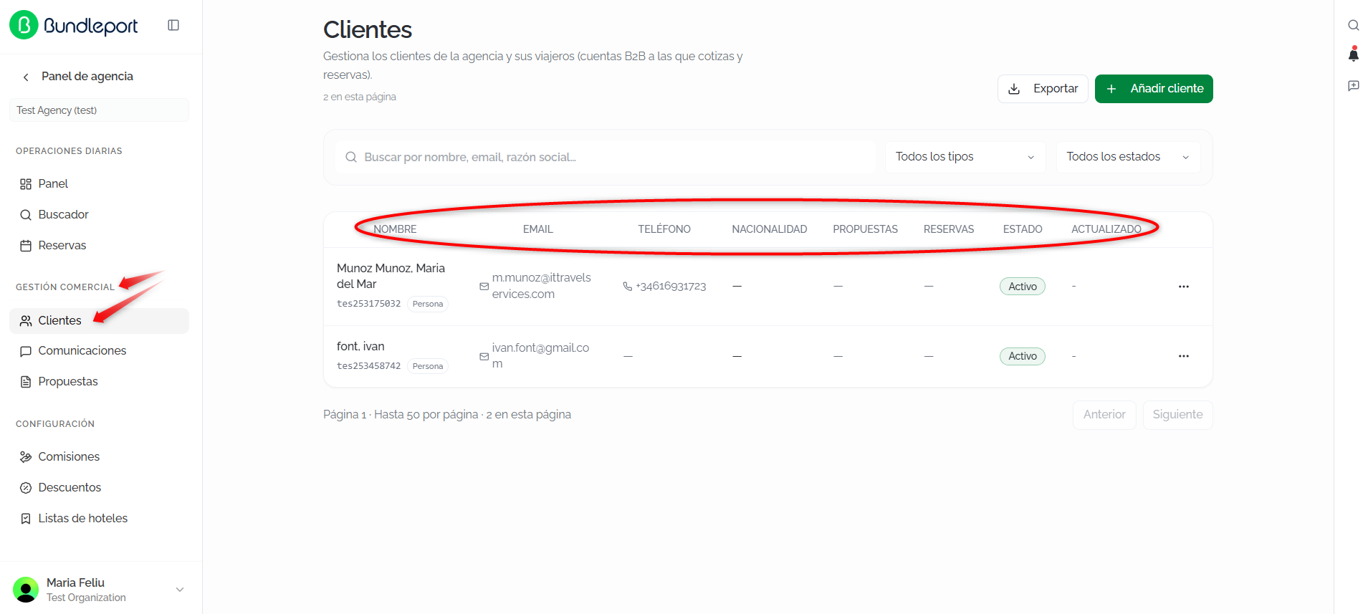Open the feedback message icon in the right rail
Image resolution: width=1368 pixels, height=614 pixels.
tap(1353, 86)
